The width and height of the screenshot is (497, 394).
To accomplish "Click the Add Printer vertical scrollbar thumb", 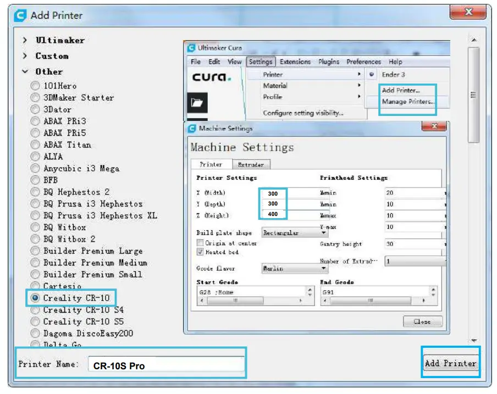I will point(474,95).
